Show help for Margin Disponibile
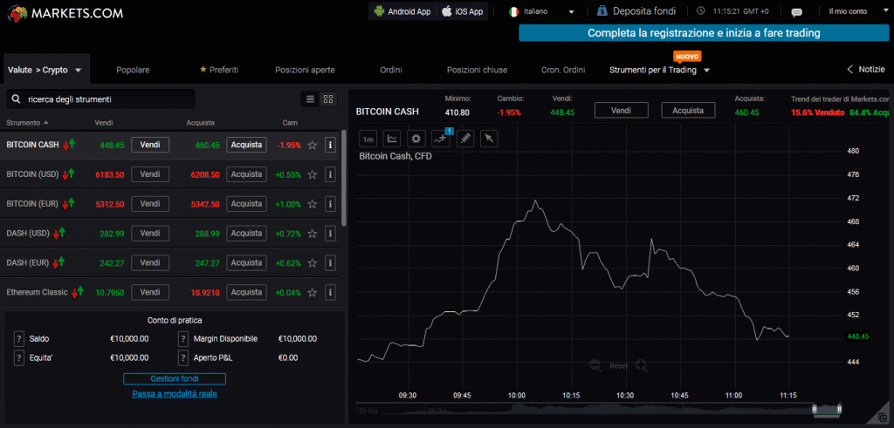This screenshot has height=428, width=894. pos(183,339)
